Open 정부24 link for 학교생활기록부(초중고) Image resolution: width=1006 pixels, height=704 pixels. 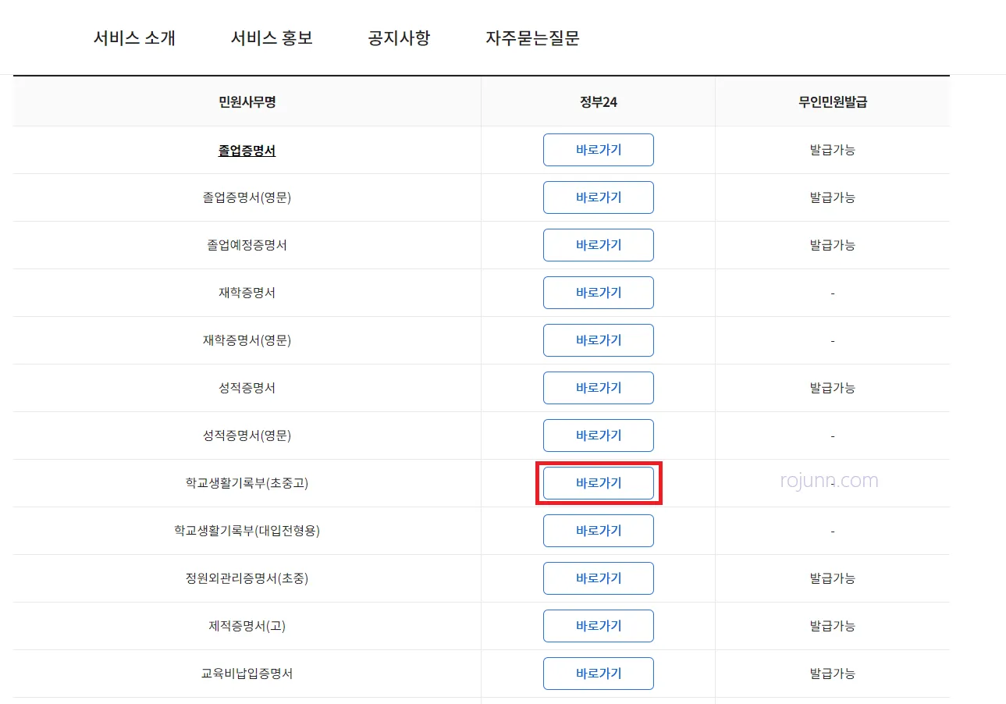pyautogui.click(x=598, y=483)
